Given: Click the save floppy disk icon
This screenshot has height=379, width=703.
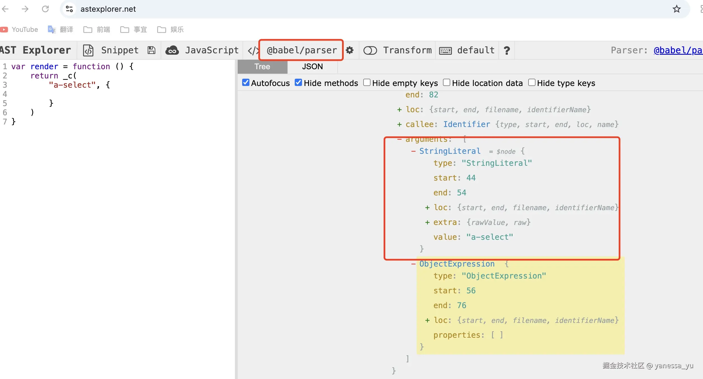Looking at the screenshot, I should (152, 50).
